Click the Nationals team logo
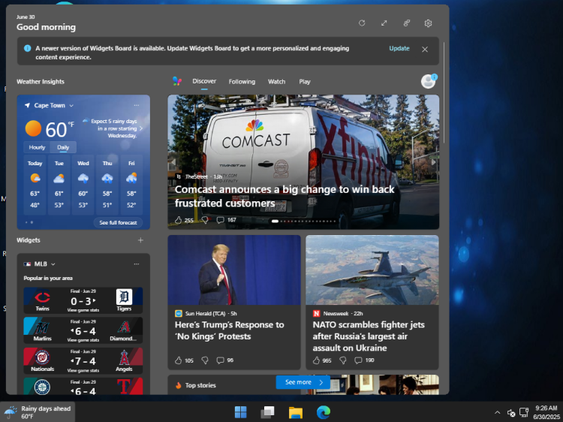563x422 pixels. point(42,357)
